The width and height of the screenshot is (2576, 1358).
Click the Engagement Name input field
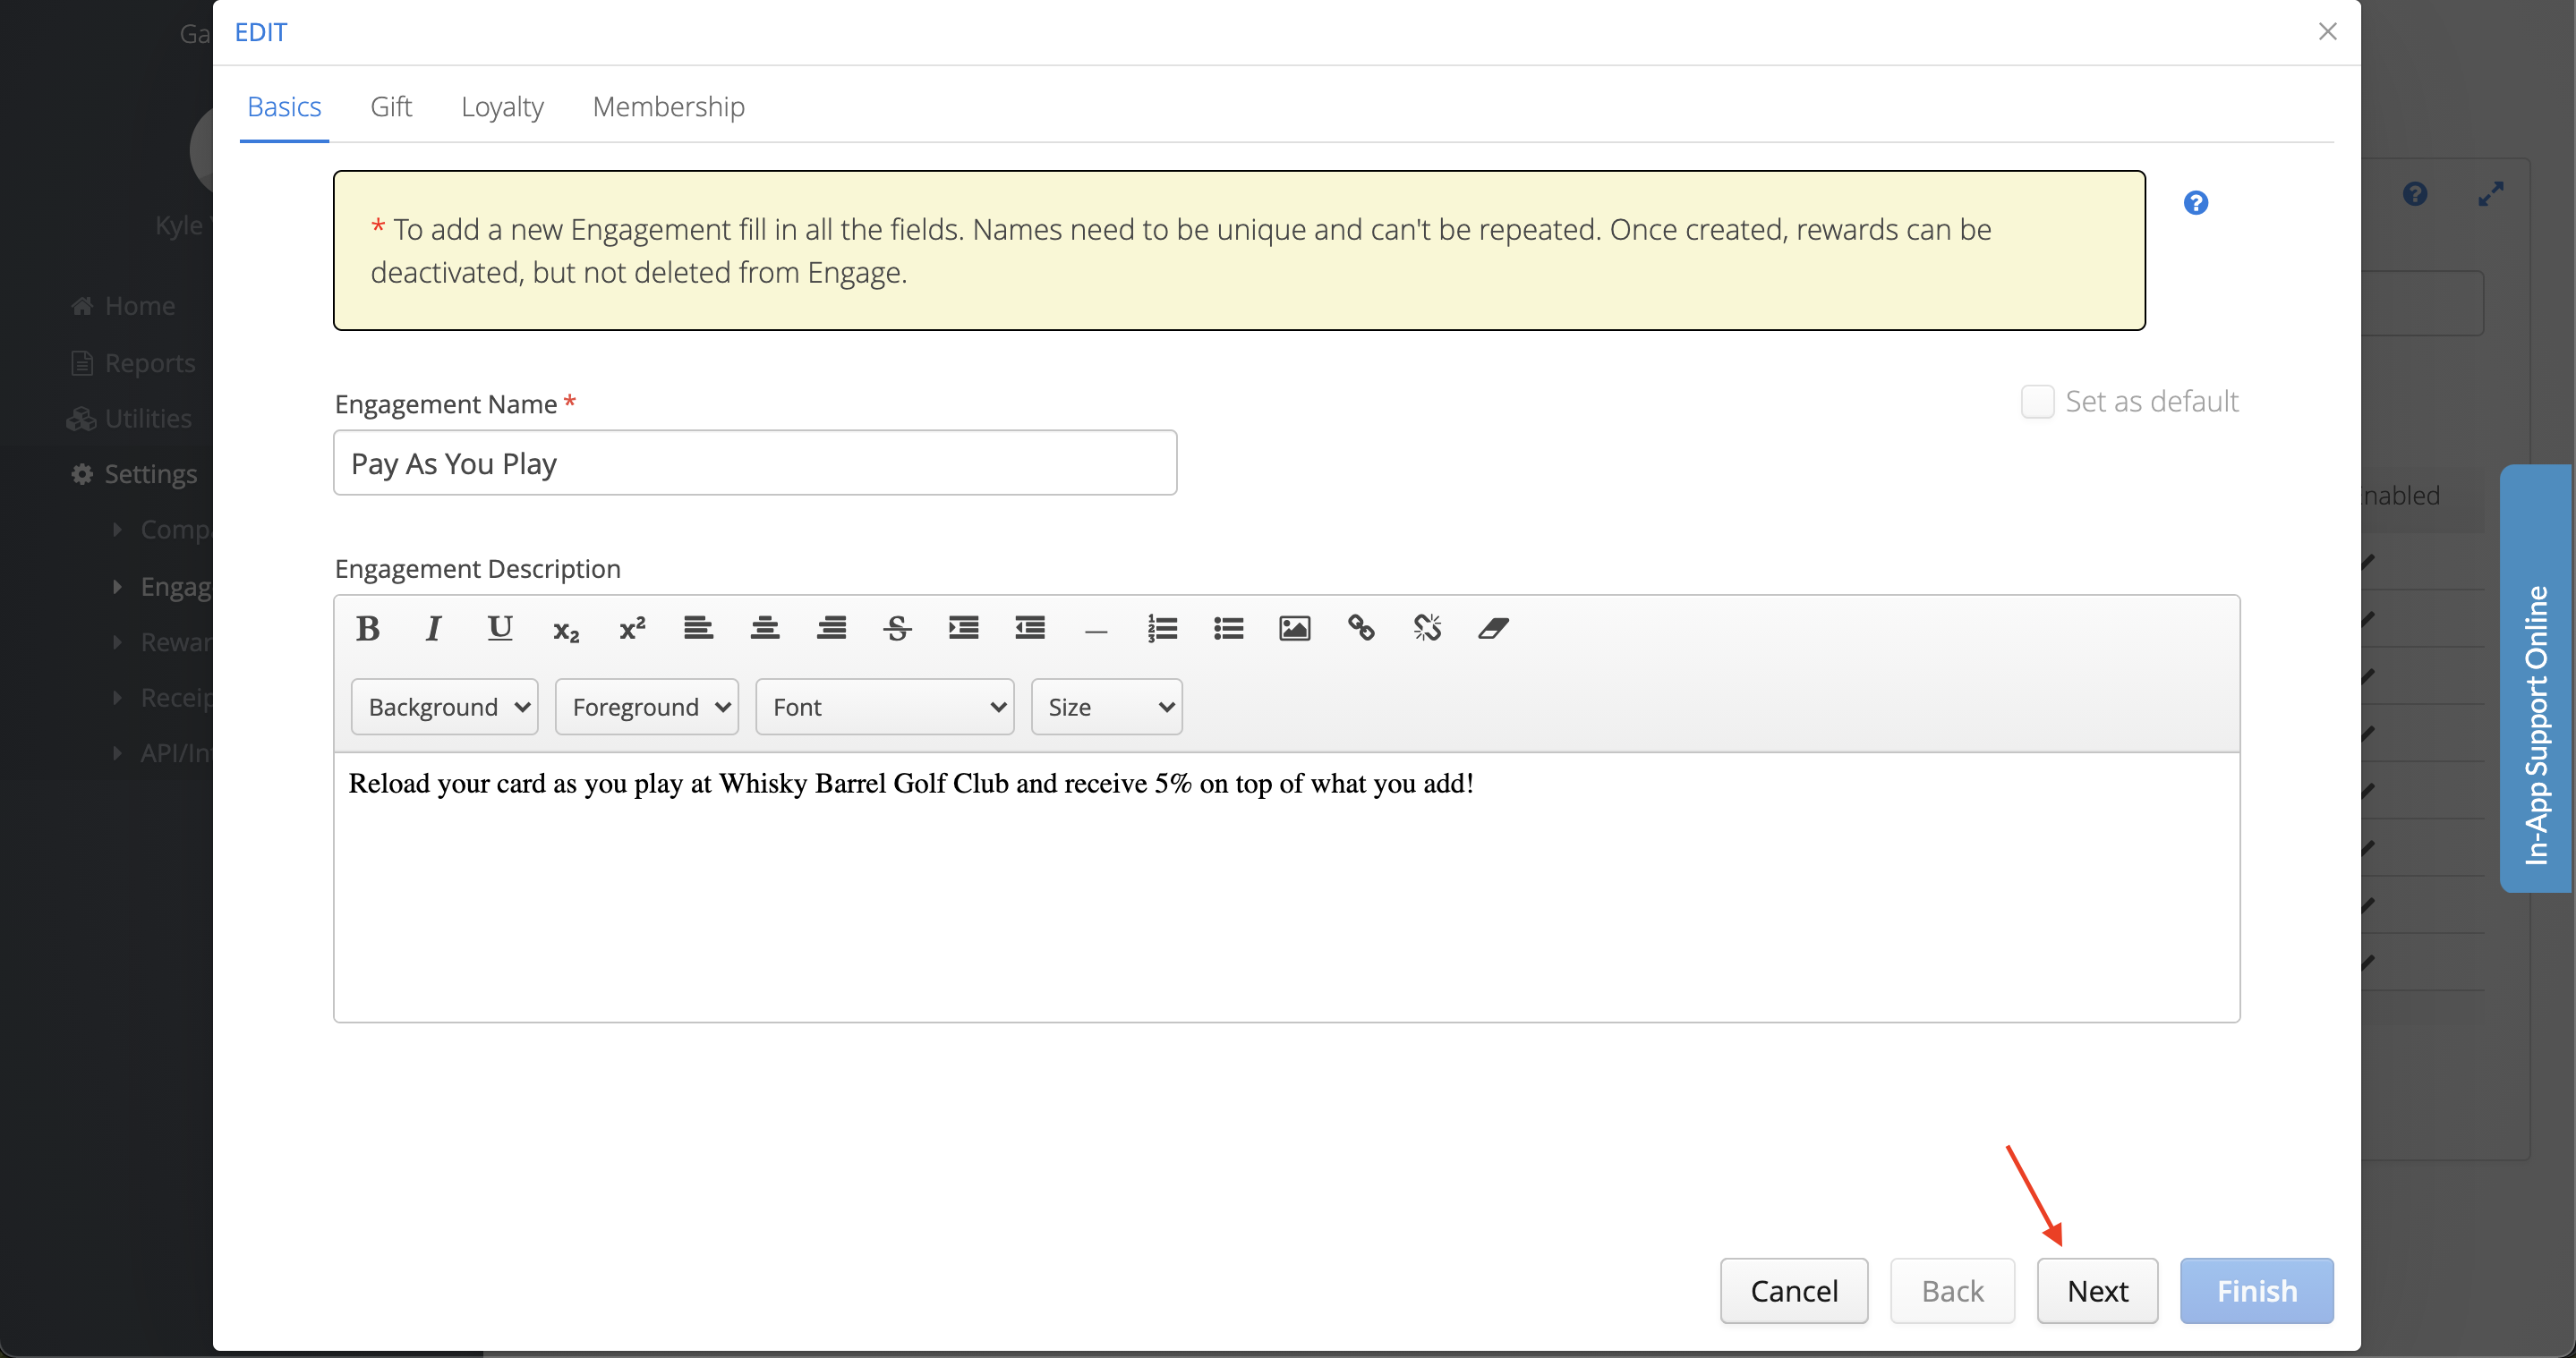coord(755,463)
